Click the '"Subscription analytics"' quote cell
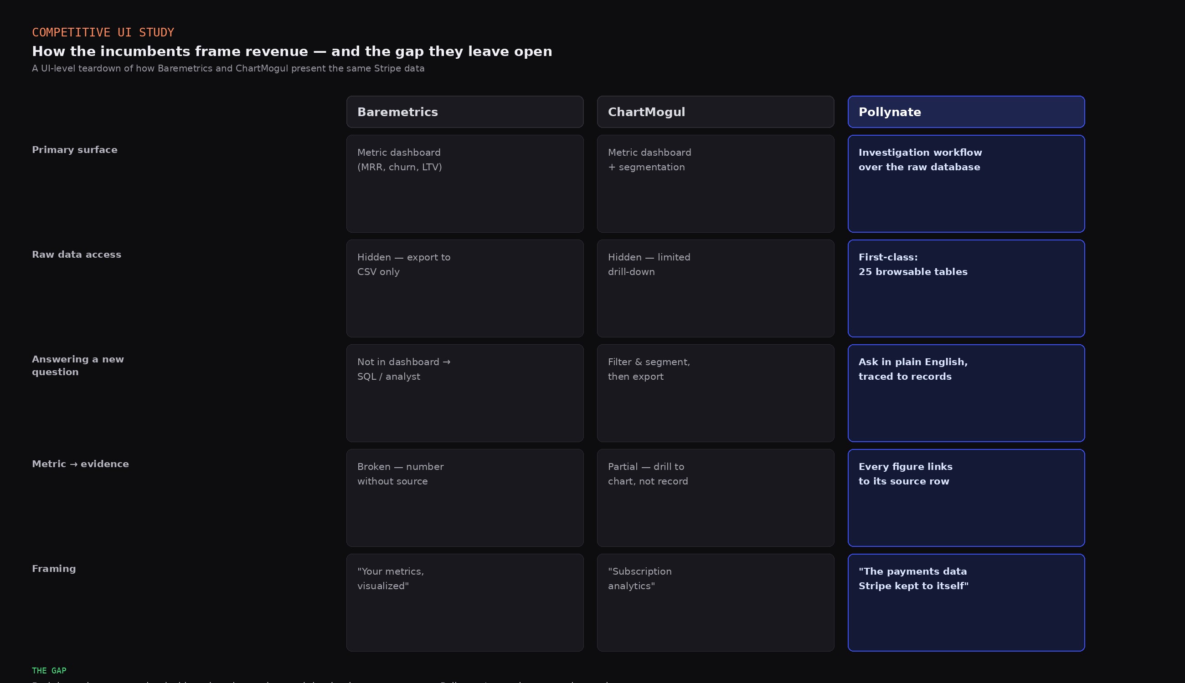The height and width of the screenshot is (683, 1185). coord(716,602)
